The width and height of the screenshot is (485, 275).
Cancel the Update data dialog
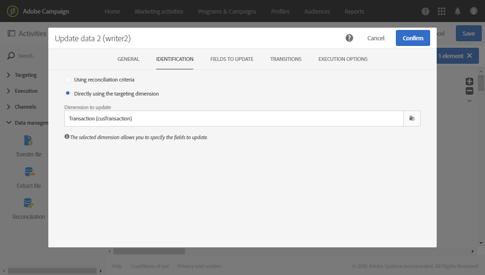pyautogui.click(x=376, y=38)
